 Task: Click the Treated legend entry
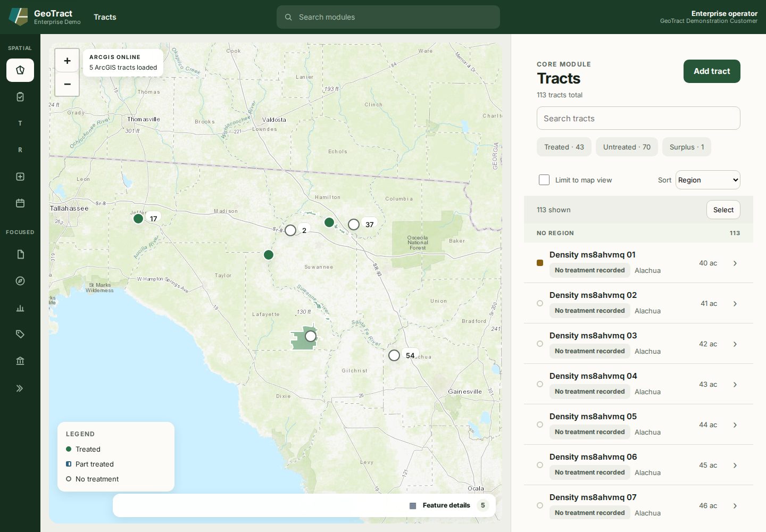tap(83, 449)
